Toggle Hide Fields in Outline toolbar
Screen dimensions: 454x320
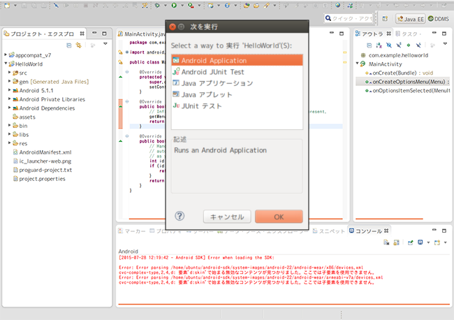click(x=389, y=45)
